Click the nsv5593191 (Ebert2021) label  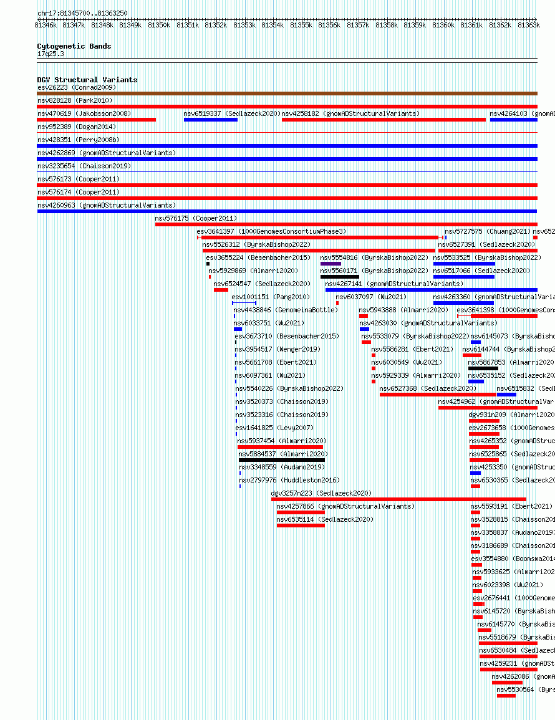512,506
